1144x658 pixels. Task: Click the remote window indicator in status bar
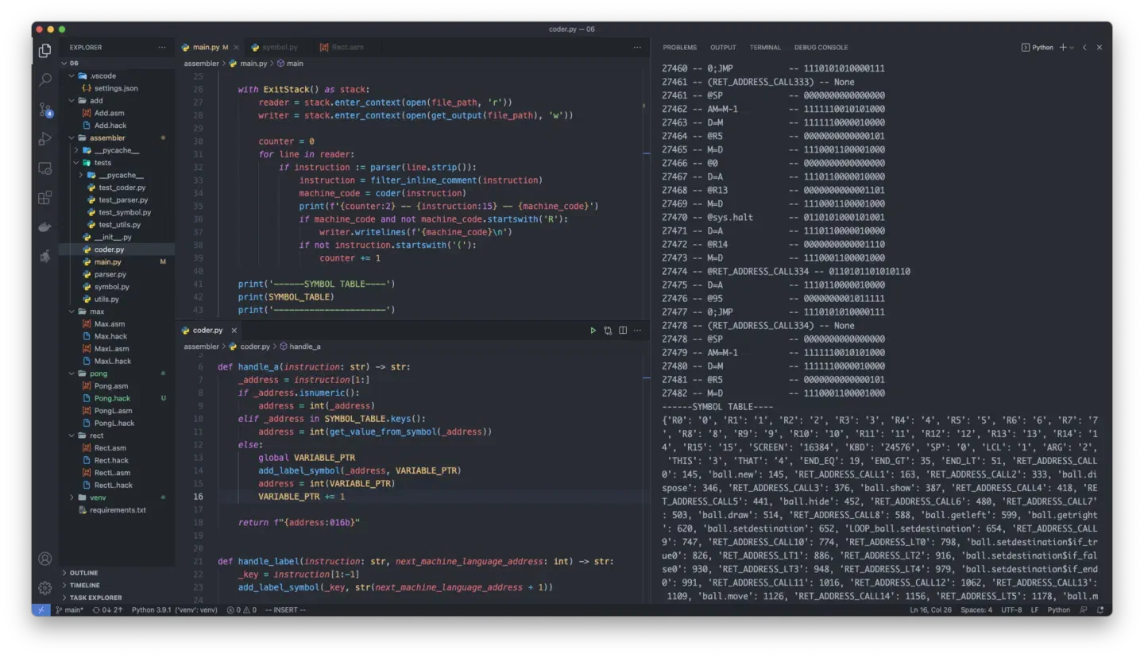click(x=41, y=610)
